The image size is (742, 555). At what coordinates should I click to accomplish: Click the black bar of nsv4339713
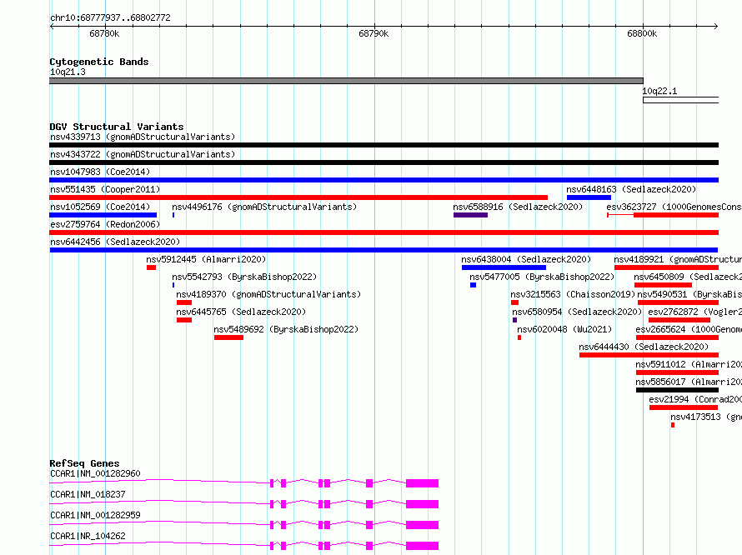click(x=384, y=145)
